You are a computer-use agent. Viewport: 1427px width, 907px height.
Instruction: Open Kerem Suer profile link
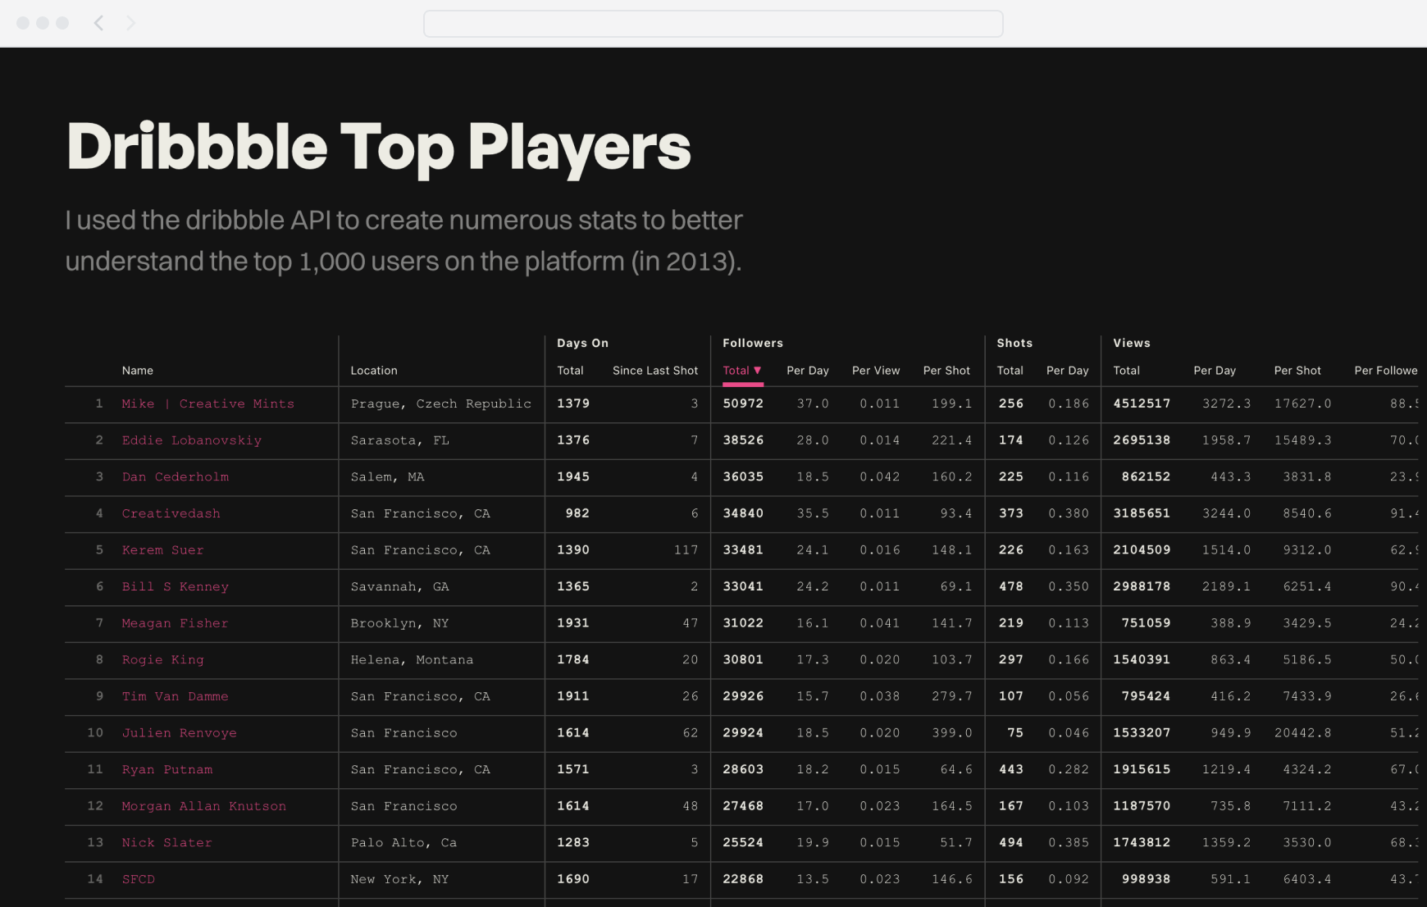pyautogui.click(x=162, y=550)
